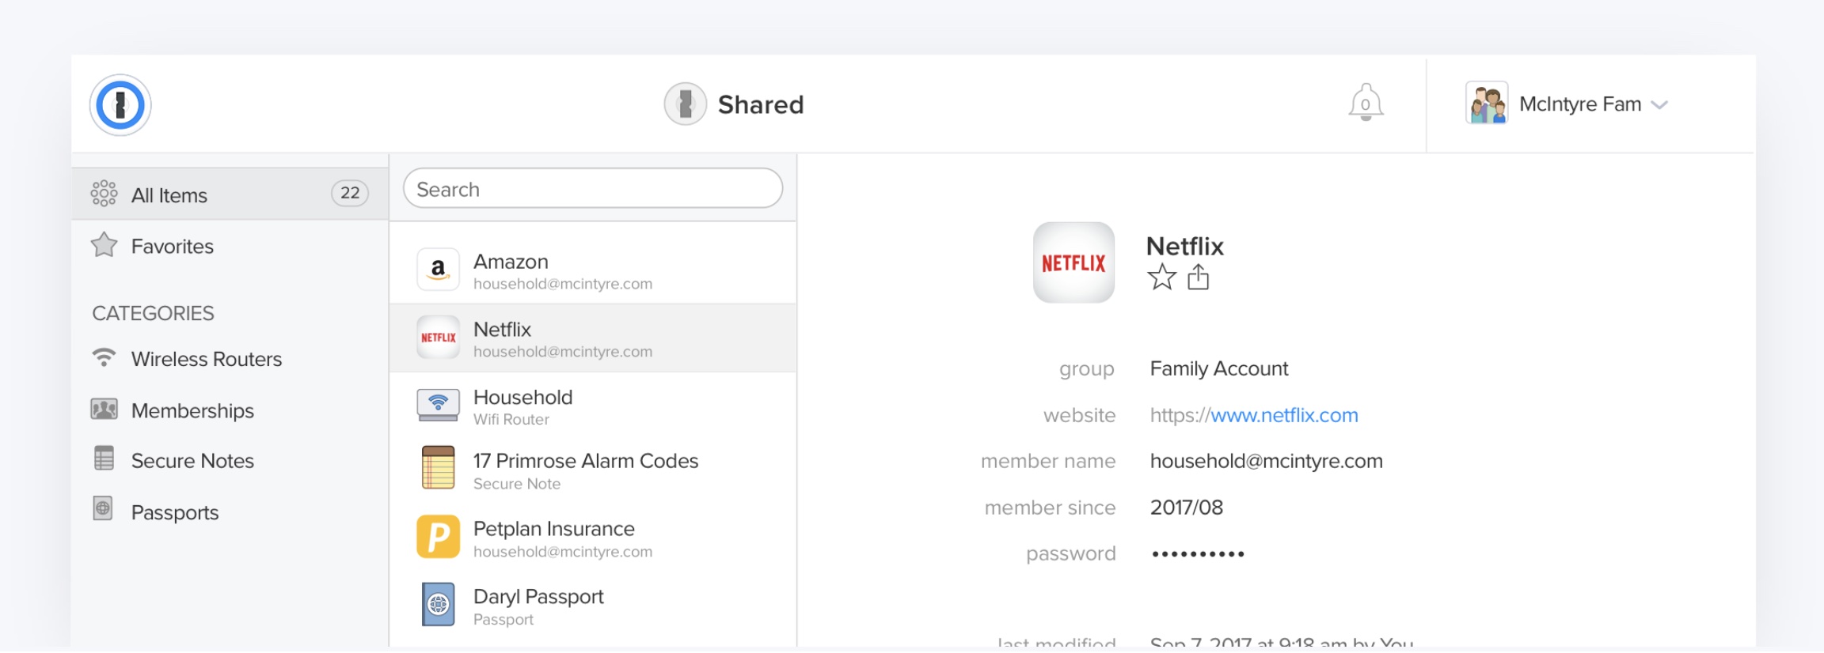Screen dimensions: 1824x653
Task: Click the All Items grid icon
Action: coord(104,193)
